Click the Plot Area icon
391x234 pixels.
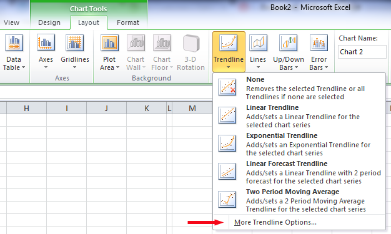(x=109, y=43)
